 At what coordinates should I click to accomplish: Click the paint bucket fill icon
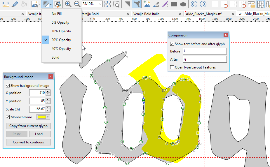click(x=24, y=4)
